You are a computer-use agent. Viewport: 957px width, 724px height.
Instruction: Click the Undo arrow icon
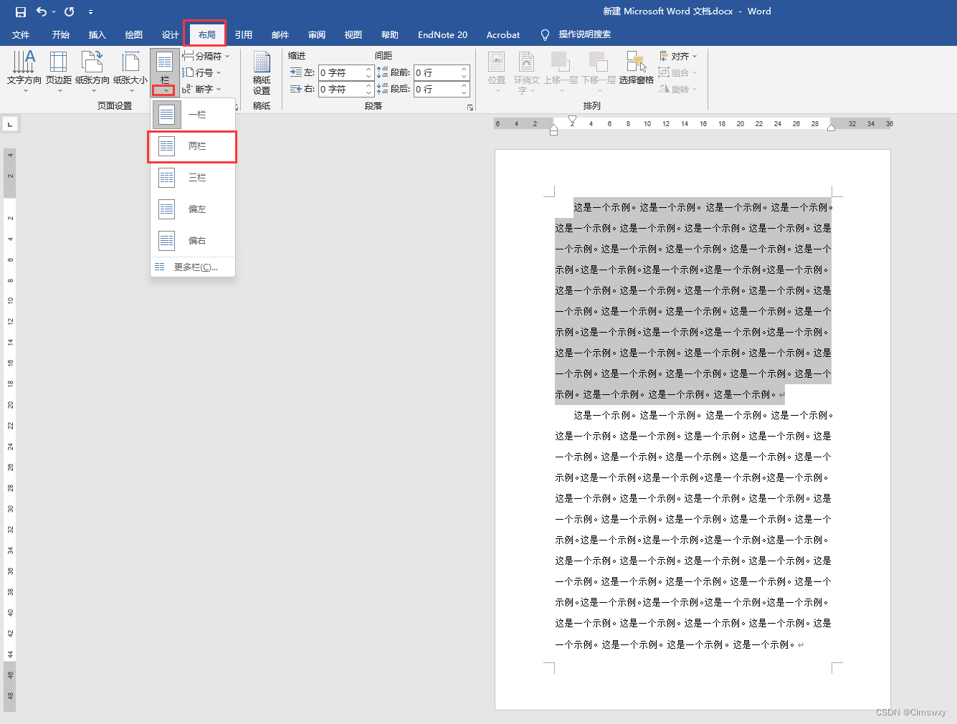tap(42, 11)
